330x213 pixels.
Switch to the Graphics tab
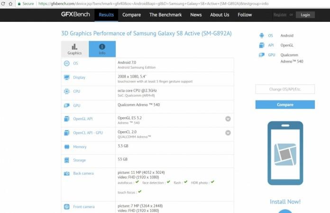click(74, 49)
